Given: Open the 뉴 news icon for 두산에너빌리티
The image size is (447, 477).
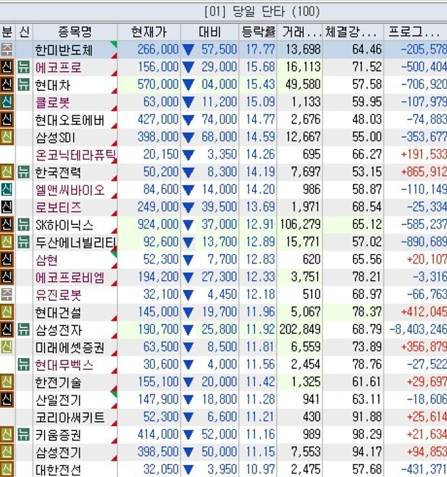Looking at the screenshot, I should coord(24,242).
